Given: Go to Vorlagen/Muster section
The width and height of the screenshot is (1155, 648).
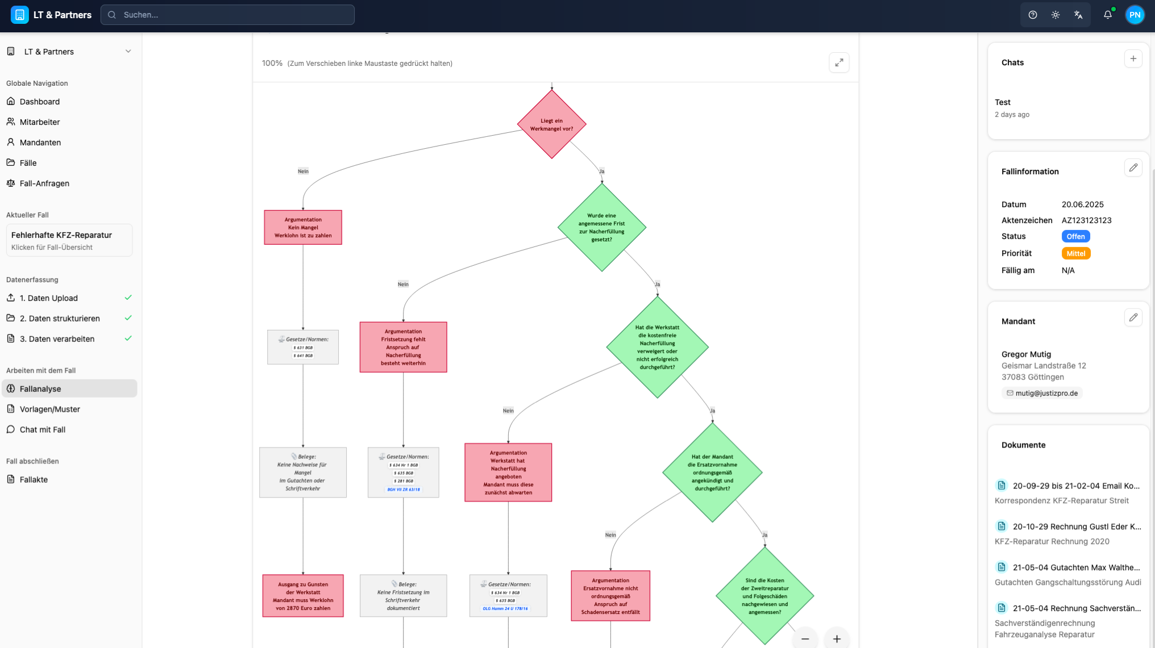Looking at the screenshot, I should pos(50,409).
